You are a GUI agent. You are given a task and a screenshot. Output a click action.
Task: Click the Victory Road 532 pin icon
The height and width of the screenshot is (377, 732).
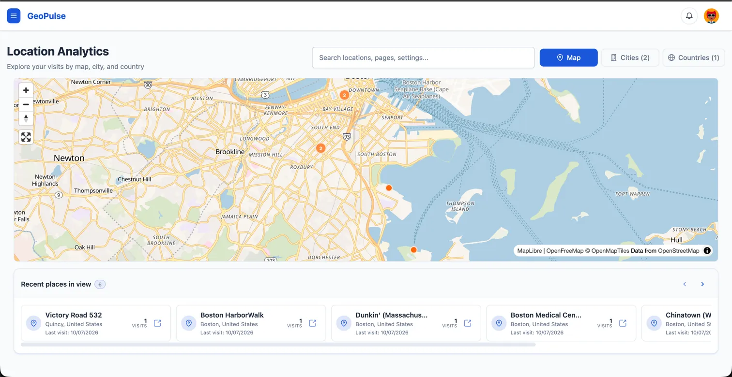[33, 323]
